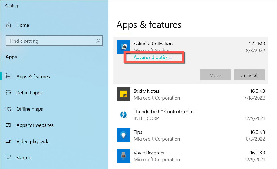Screen dimensions: 277x169
Task: Click the Move button
Action: point(215,75)
